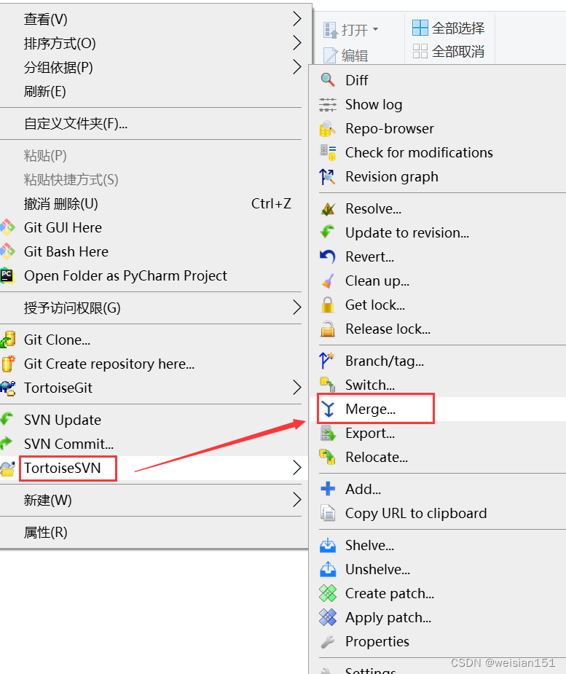
Task: Click the Git Create repository icon
Action: click(8, 364)
